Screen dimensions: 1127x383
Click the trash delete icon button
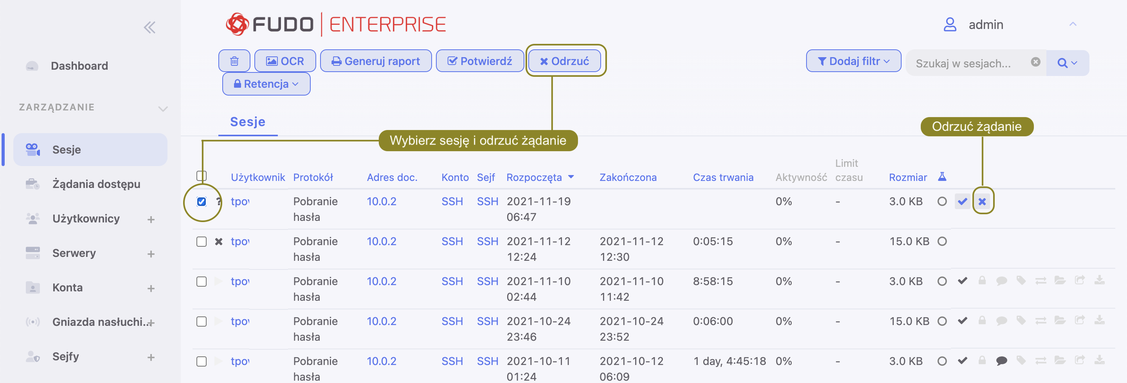point(234,61)
